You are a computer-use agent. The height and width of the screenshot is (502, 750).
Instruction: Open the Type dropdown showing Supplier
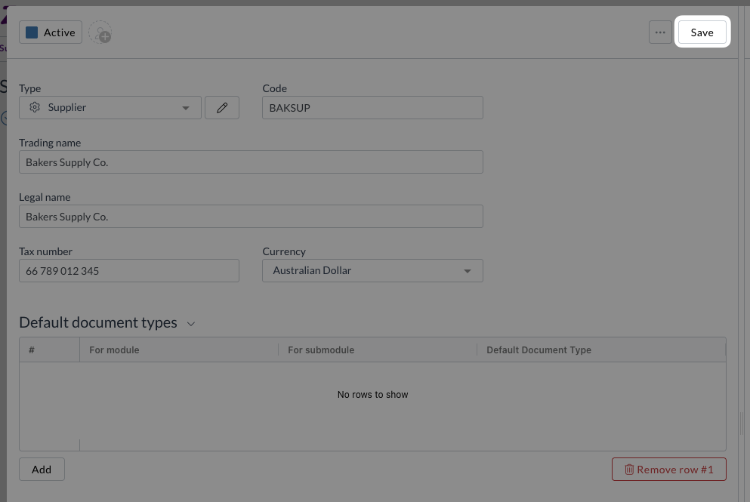pos(110,108)
